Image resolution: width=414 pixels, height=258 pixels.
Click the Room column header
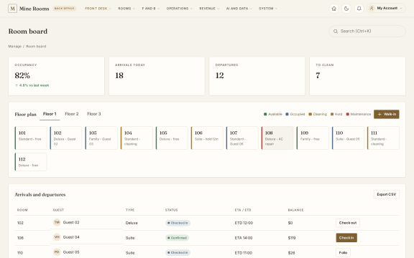click(x=22, y=210)
